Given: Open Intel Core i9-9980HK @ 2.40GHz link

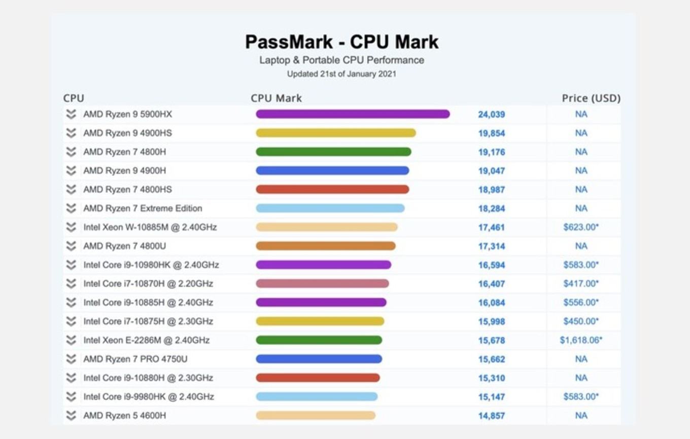Looking at the screenshot, I should click(x=149, y=396).
